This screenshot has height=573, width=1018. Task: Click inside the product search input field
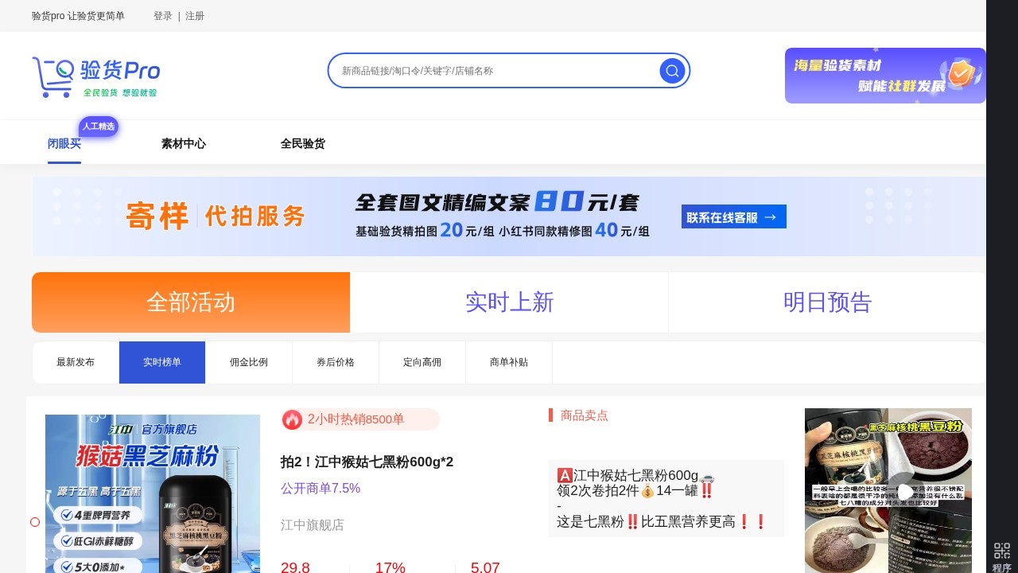493,70
